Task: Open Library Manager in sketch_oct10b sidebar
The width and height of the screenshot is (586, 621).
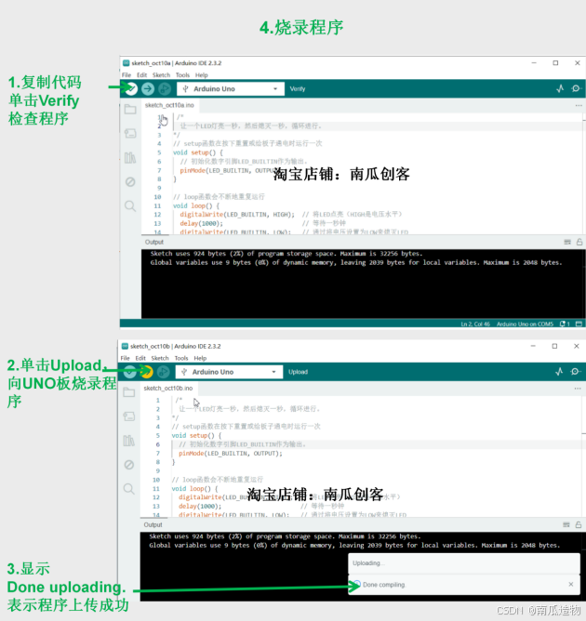Action: pyautogui.click(x=128, y=441)
